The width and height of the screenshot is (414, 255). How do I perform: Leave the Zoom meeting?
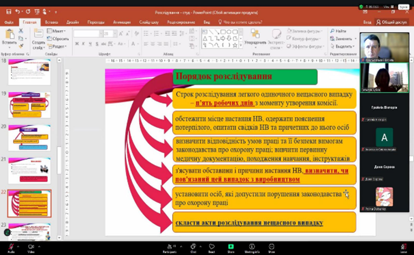click(x=404, y=248)
